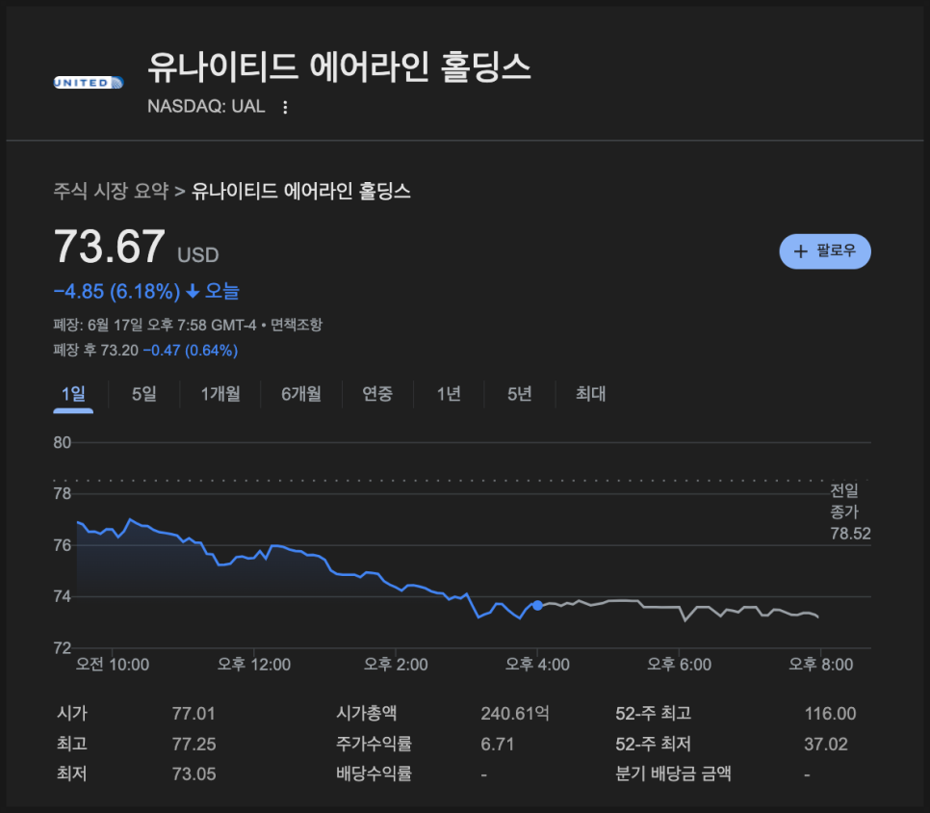Open the 주식 시장 요약 breadcrumb link
Viewport: 930px width, 813px height.
pos(111,191)
